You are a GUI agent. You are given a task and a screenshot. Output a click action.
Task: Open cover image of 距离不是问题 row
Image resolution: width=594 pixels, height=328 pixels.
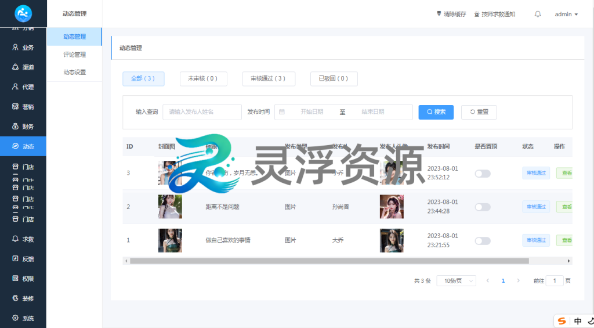(x=170, y=207)
